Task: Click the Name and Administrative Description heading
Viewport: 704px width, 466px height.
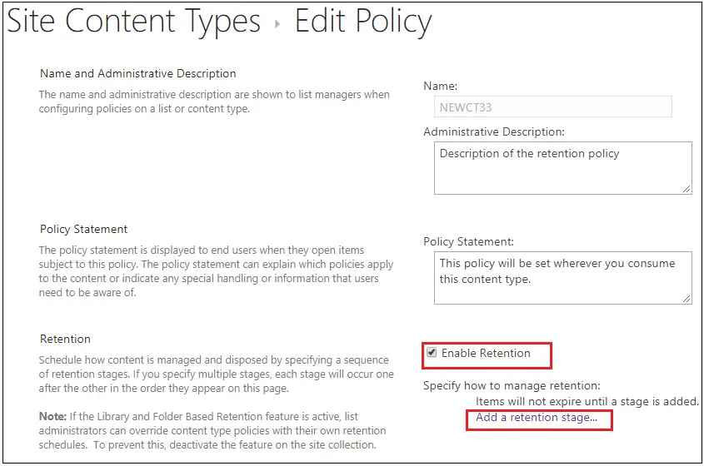Action: coord(138,74)
